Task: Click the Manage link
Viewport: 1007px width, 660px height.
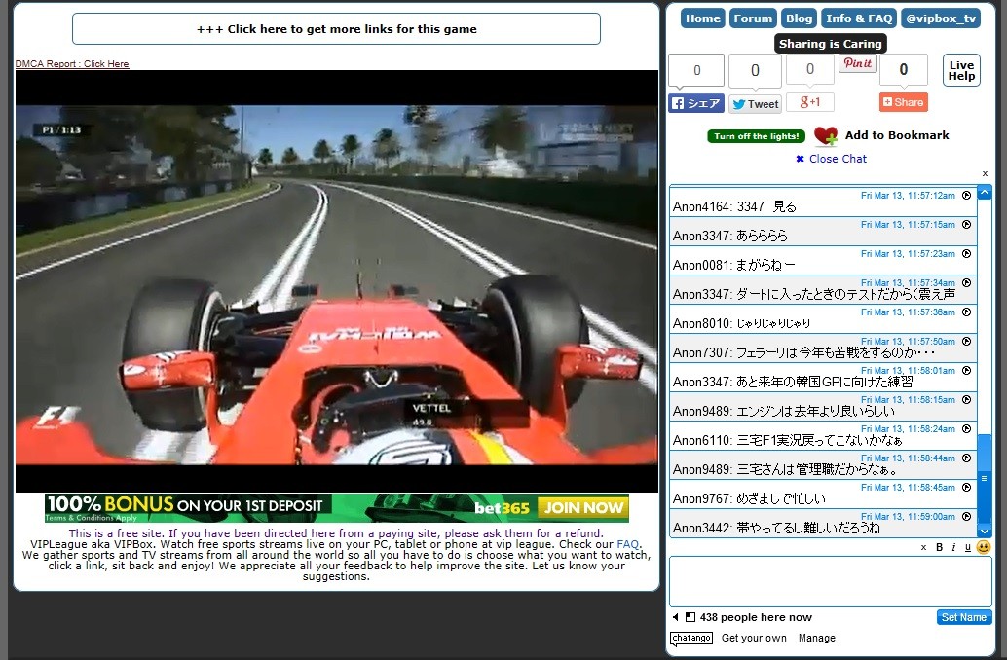Action: coord(817,639)
